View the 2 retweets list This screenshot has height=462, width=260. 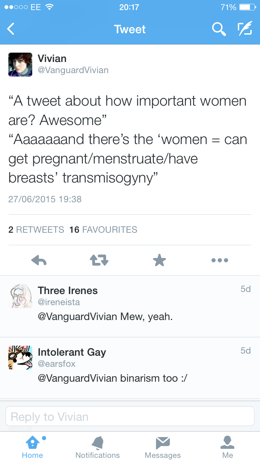(36, 230)
